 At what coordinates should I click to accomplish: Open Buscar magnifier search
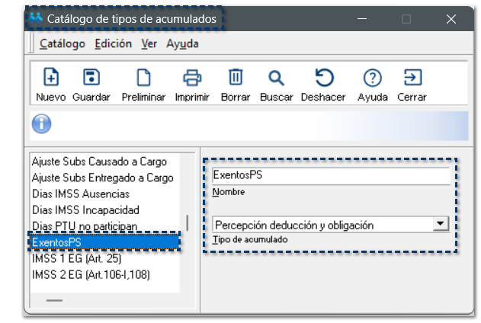click(276, 78)
